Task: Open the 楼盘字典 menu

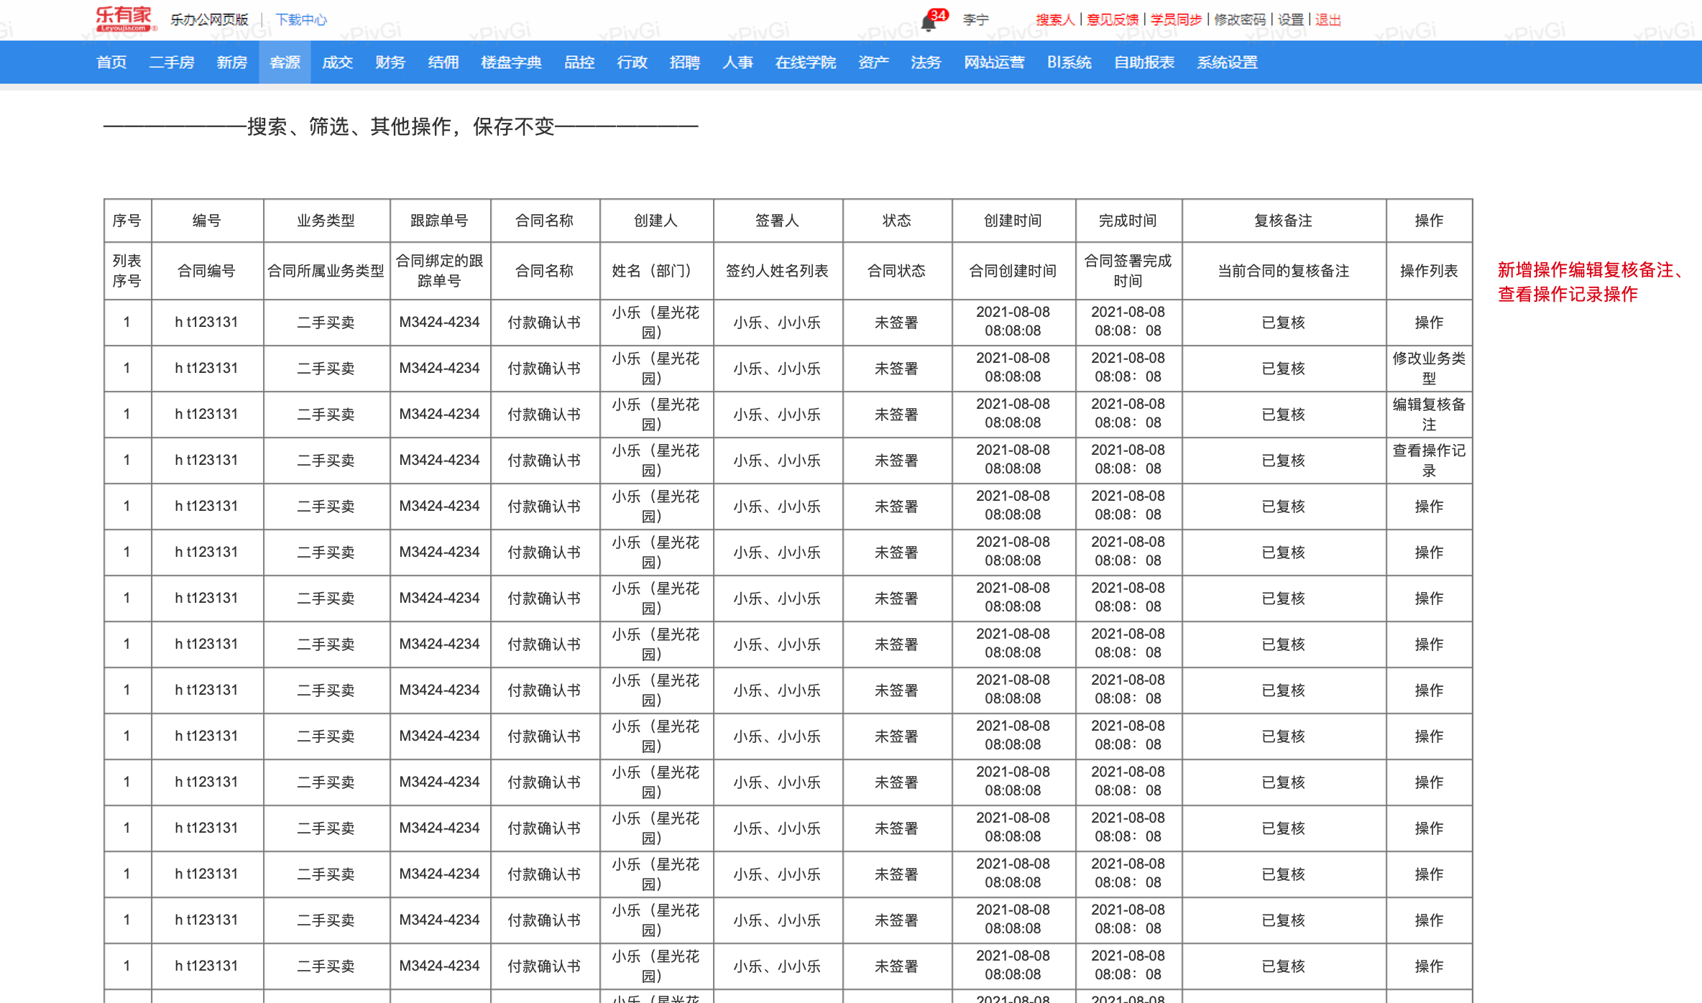Action: [x=511, y=63]
